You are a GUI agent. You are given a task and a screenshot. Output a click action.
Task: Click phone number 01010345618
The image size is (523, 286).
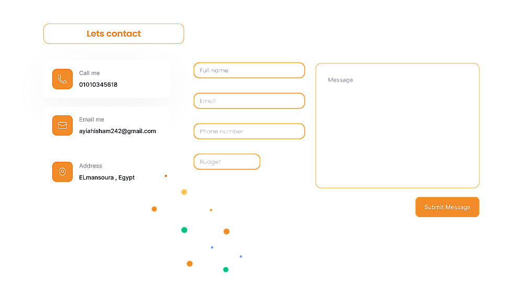coord(98,85)
